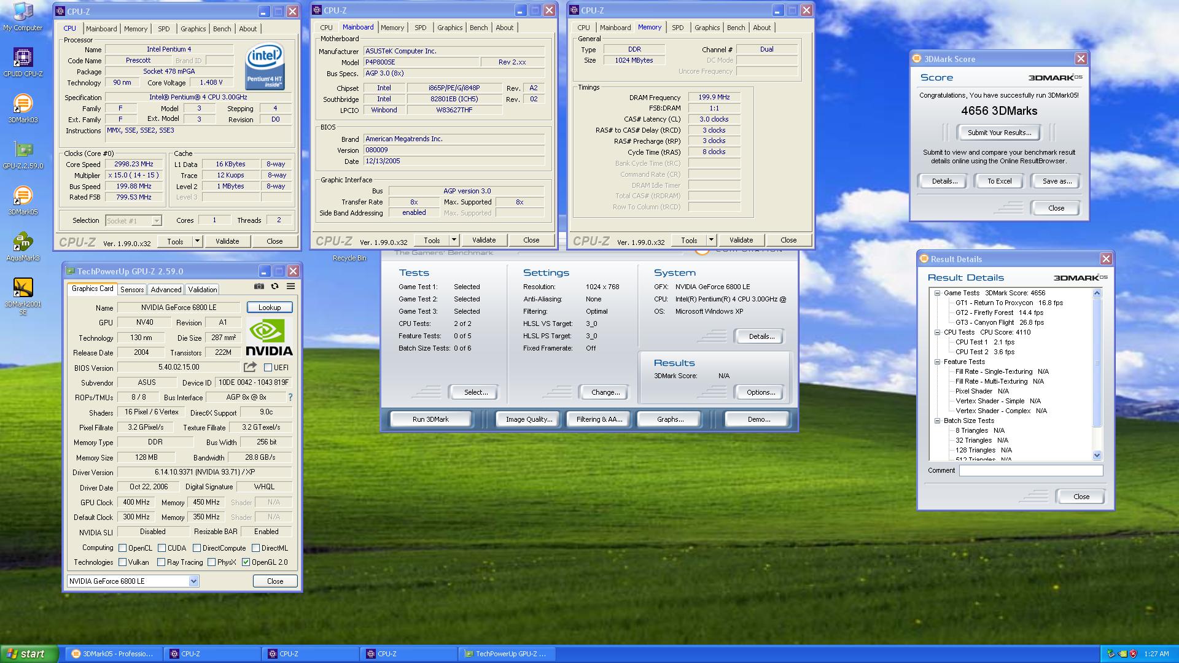Image resolution: width=1179 pixels, height=663 pixels.
Task: Click Validate in first CPU-Z window
Action: pyautogui.click(x=227, y=241)
